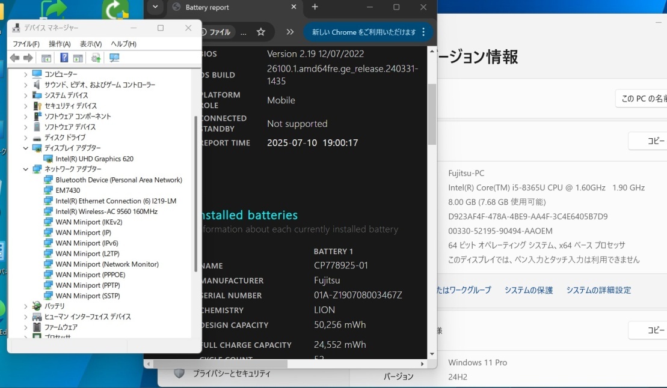Viewport: 667px width, 388px height.
Task: Expand the ファームウェア node
Action: (x=25, y=327)
